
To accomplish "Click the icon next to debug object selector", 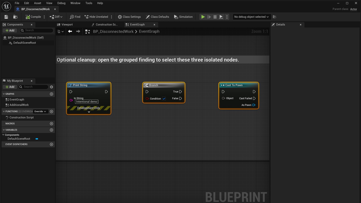I will click(274, 17).
